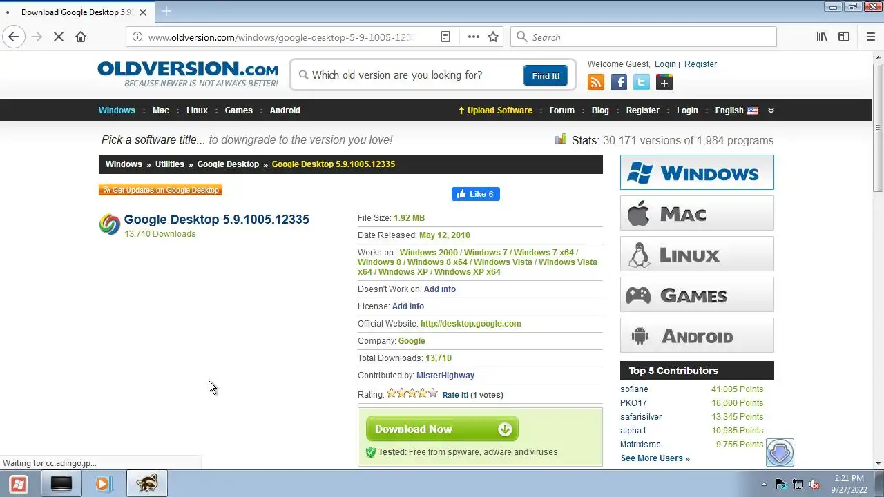Open media player taskbar icon
Screen dimensions: 884x497
(104, 484)
